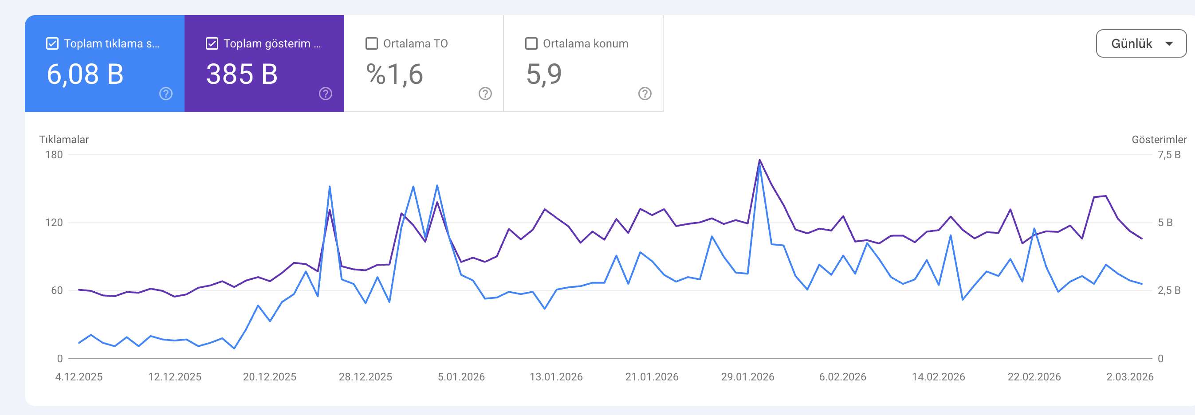Image resolution: width=1195 pixels, height=415 pixels.
Task: Open help tooltip on Toplam tıklama card
Action: (165, 94)
